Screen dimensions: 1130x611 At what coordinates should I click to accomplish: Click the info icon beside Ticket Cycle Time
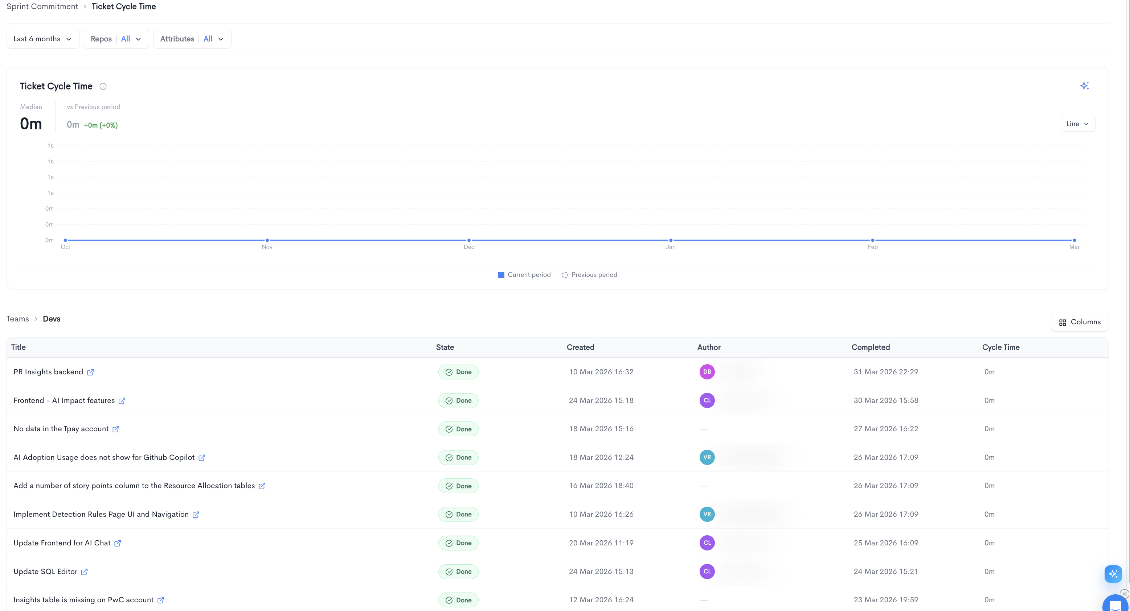[x=103, y=86]
